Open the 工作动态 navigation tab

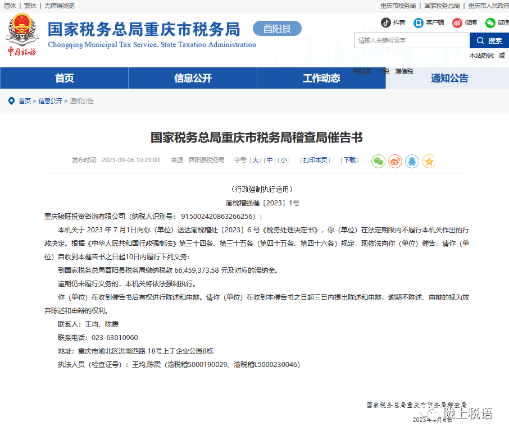321,78
